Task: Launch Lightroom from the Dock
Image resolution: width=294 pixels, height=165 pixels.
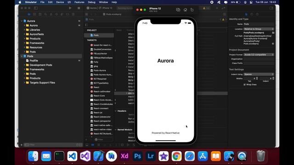Action: tap(151, 156)
